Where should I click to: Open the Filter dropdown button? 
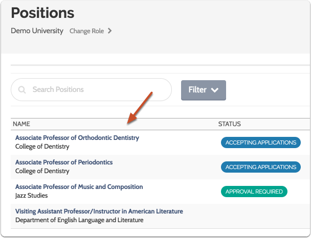pos(203,90)
